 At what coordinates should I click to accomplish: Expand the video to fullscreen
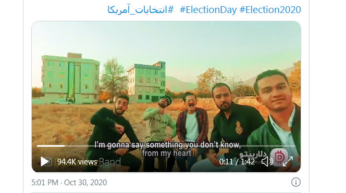[x=288, y=161]
